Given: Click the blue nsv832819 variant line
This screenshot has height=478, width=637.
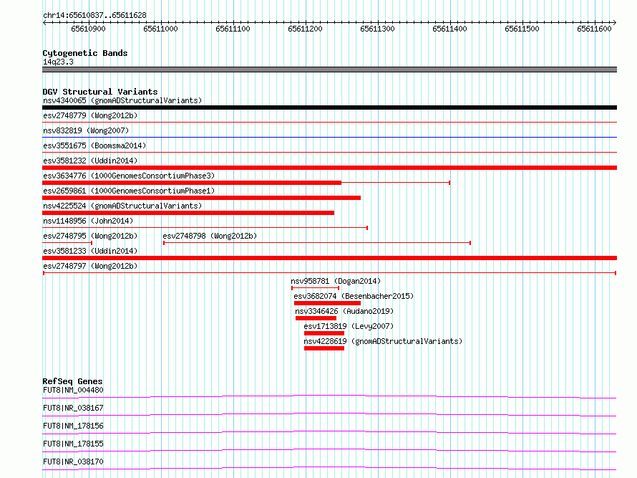Looking at the screenshot, I should [x=329, y=137].
